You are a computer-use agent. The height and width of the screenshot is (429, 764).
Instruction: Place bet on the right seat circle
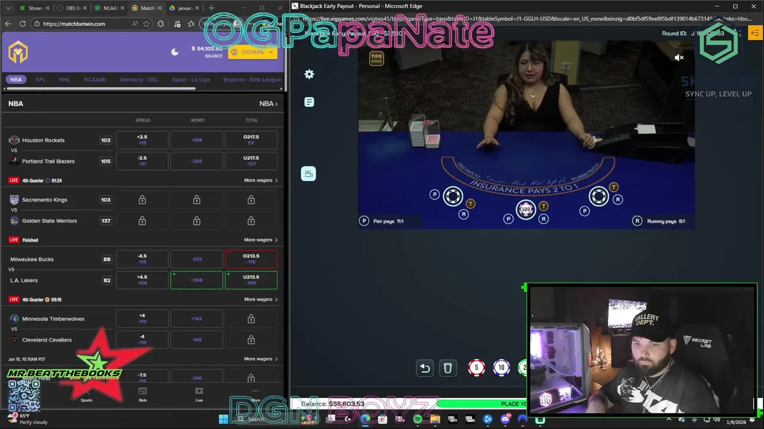click(x=599, y=196)
